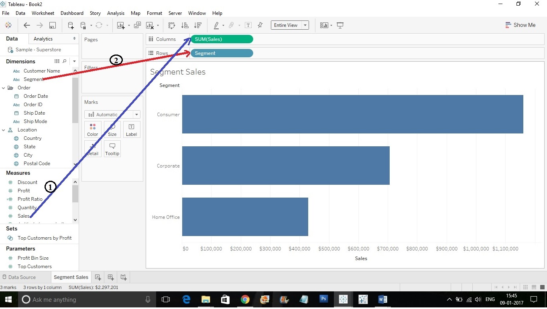547x309 pixels.
Task: Toggle Presentation Mode
Action: click(340, 25)
